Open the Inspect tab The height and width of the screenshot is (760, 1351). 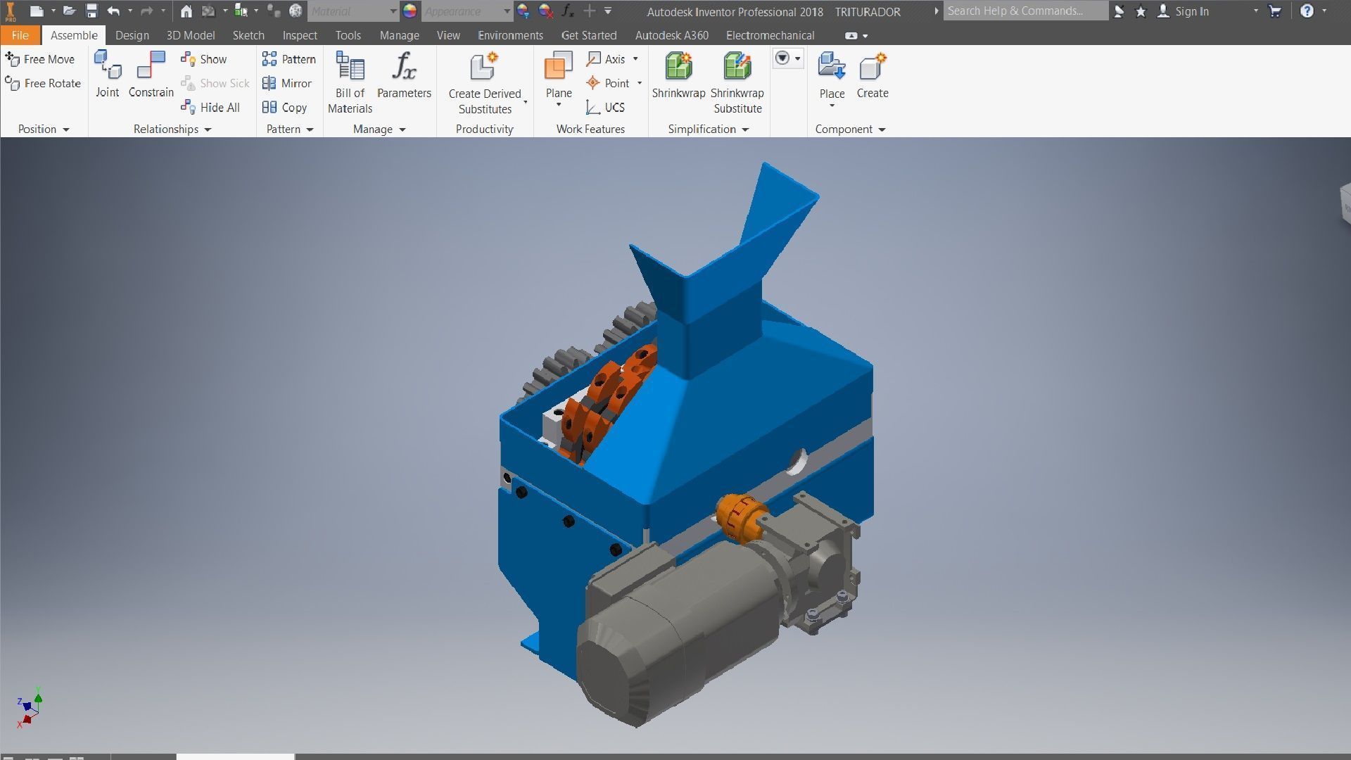click(300, 35)
